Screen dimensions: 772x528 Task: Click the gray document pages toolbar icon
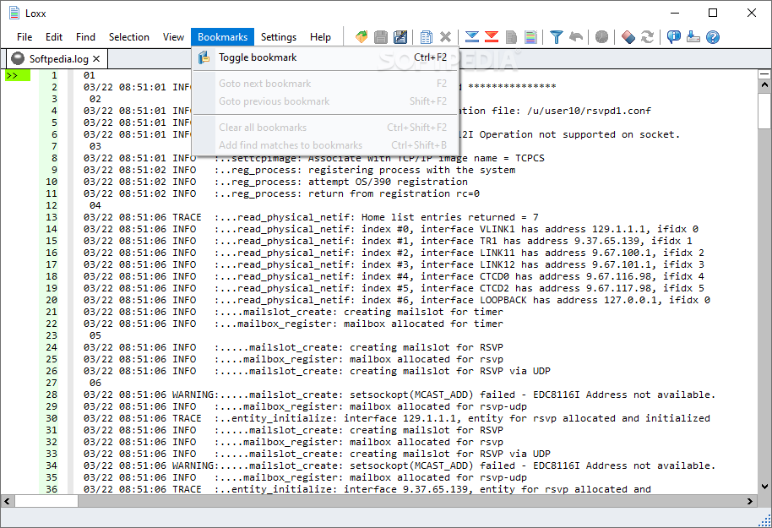click(511, 37)
